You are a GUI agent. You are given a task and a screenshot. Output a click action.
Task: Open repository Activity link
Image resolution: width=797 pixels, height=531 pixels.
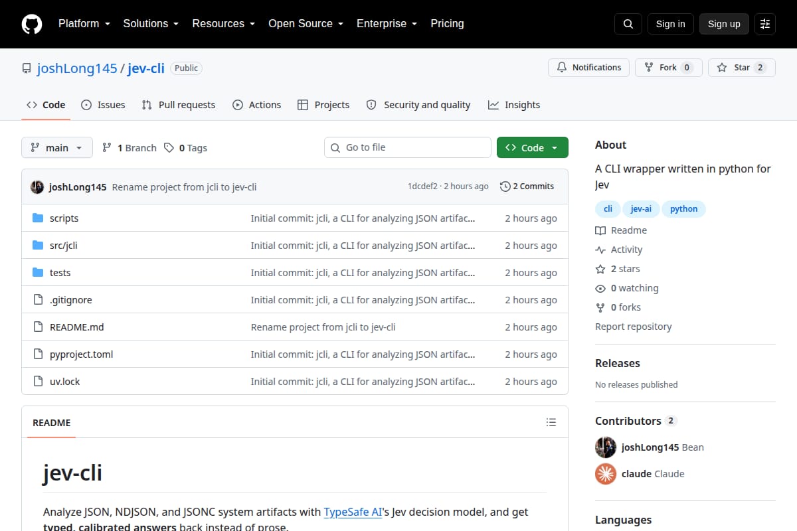tap(619, 250)
